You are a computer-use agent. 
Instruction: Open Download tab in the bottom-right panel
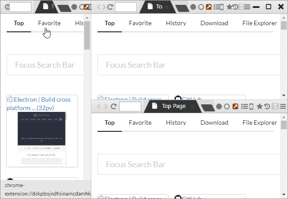[214, 122]
